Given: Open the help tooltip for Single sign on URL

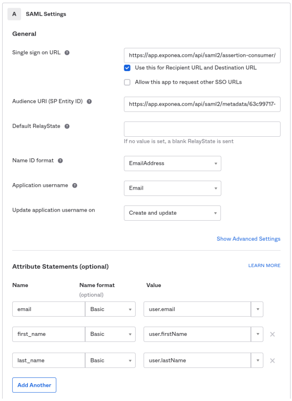Looking at the screenshot, I should point(67,52).
